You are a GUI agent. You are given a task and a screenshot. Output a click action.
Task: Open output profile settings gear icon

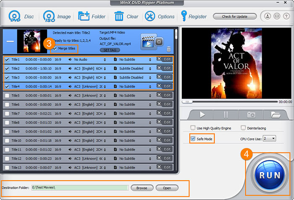pos(159,42)
